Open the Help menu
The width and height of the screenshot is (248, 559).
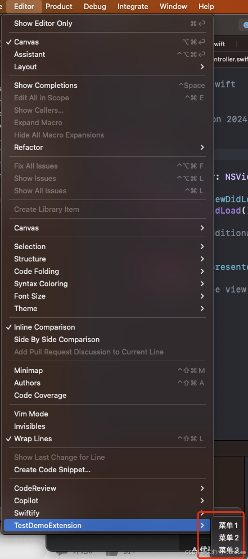(206, 6)
